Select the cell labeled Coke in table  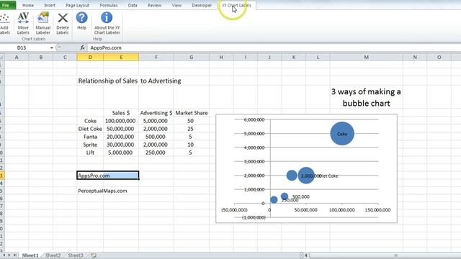coord(90,121)
